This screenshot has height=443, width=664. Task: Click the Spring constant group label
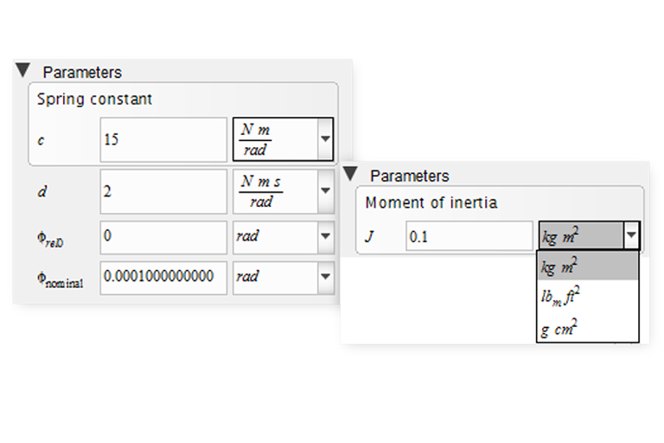coord(94,99)
